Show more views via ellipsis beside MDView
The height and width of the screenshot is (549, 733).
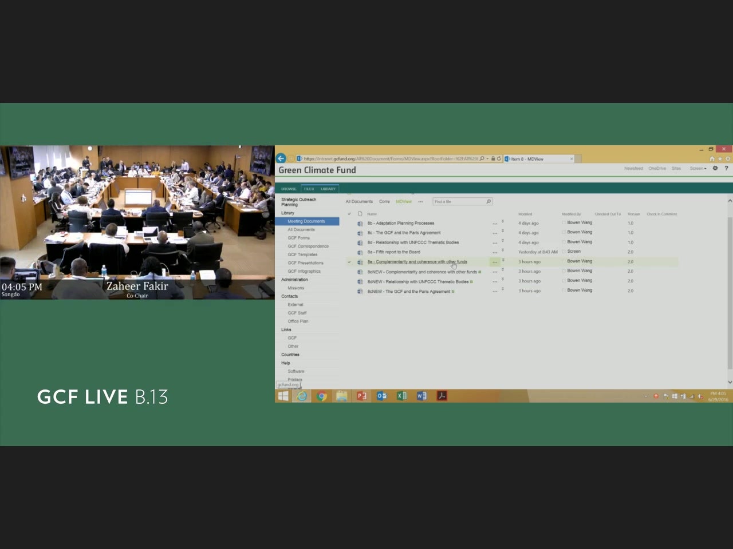(x=420, y=202)
